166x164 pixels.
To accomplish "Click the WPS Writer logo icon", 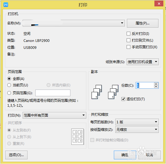I will coord(6,5).
